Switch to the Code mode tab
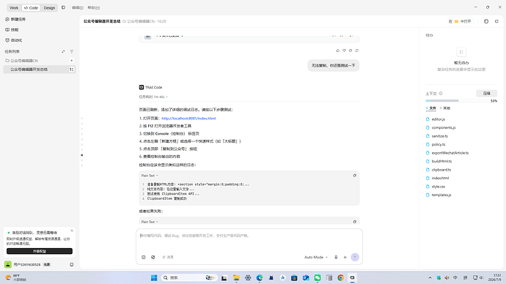The image size is (506, 284). 31,8
